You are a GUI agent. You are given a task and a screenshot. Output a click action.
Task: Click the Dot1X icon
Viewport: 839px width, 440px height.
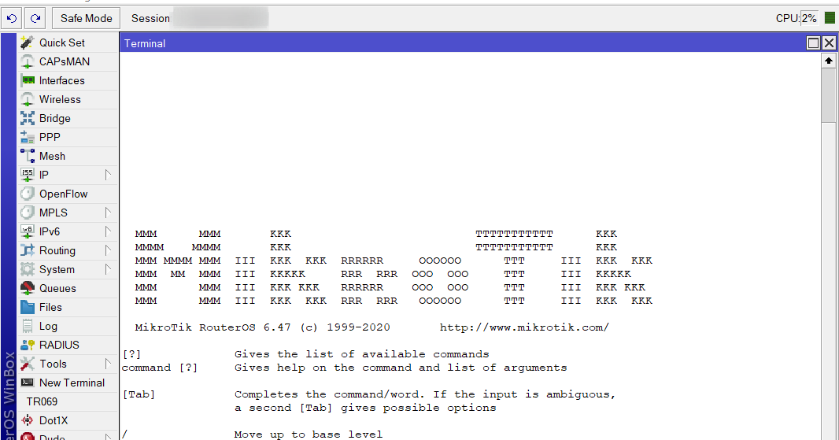pos(28,421)
